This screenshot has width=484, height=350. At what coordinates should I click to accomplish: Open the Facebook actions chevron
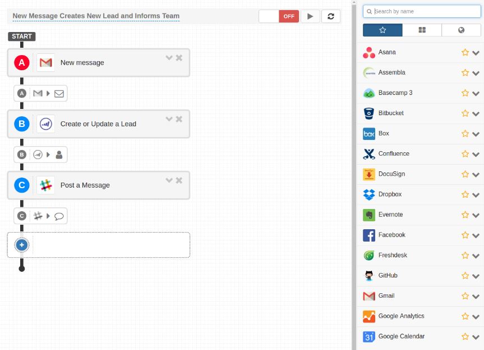476,235
